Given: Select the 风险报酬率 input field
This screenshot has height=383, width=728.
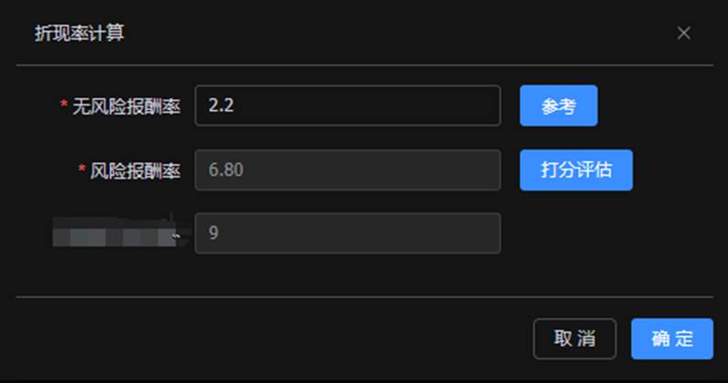Looking at the screenshot, I should click(x=348, y=170).
